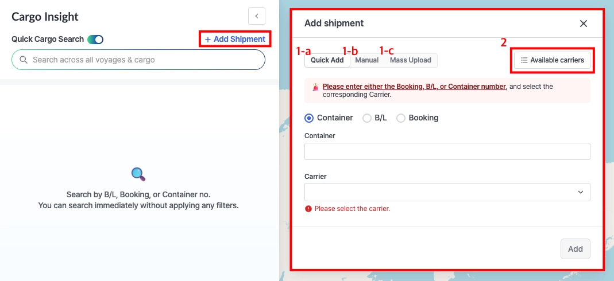Image resolution: width=614 pixels, height=281 pixels.
Task: Click the large magnifying glass illustration
Action: [138, 174]
